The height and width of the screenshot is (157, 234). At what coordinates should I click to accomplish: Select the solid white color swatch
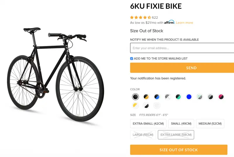157,105
